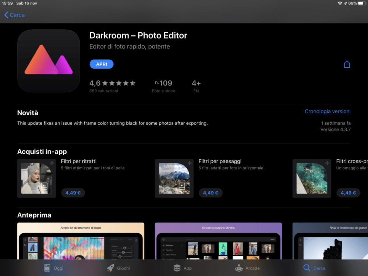Image resolution: width=368 pixels, height=276 pixels.
Task: Tap the 'Versione 4.3.7' text
Action: [335, 130]
